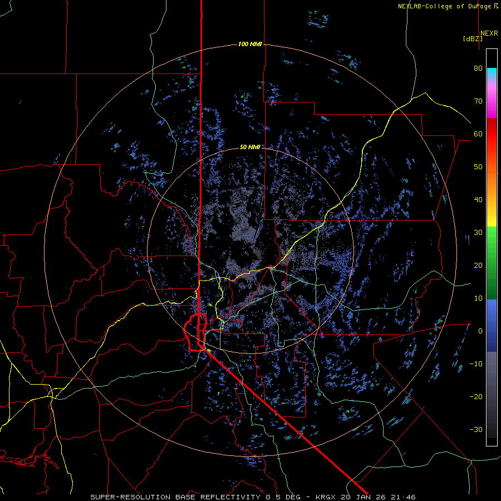Image resolution: width=501 pixels, height=501 pixels.
Task: Click the 10 value on the dBZ scale
Action: pyautogui.click(x=478, y=298)
